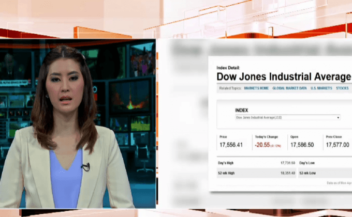Click the Open value 17,586.50
The width and height of the screenshot is (352, 217).
pos(302,145)
